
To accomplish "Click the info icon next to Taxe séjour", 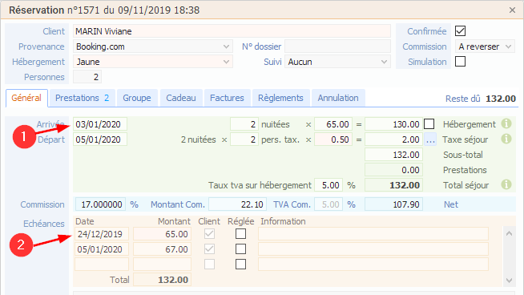I will point(506,139).
